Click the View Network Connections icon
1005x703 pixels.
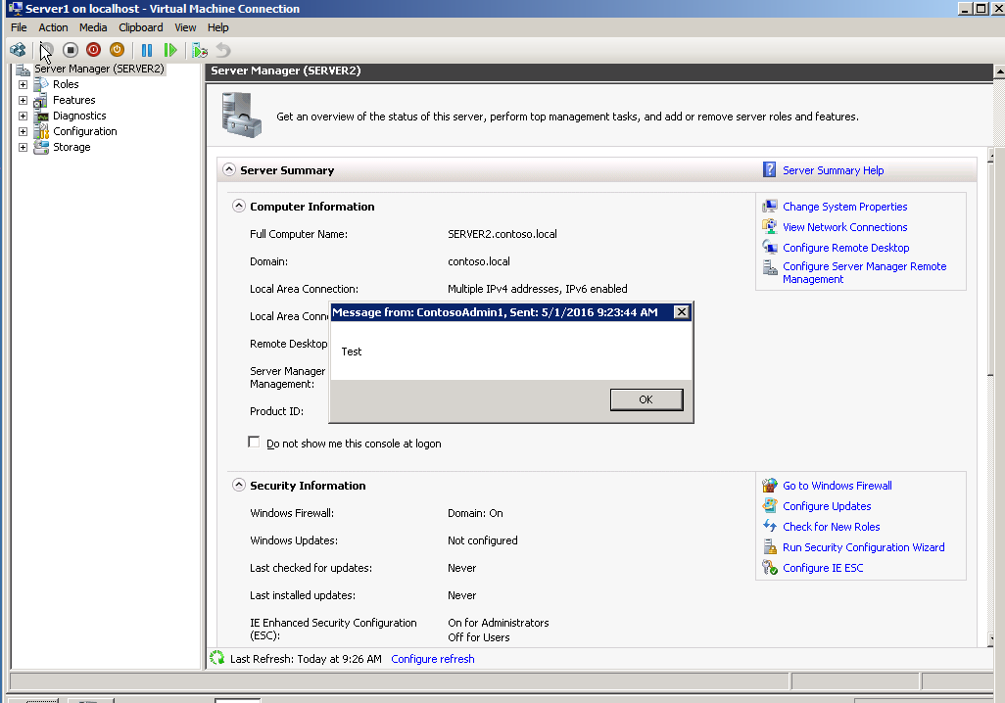point(769,227)
